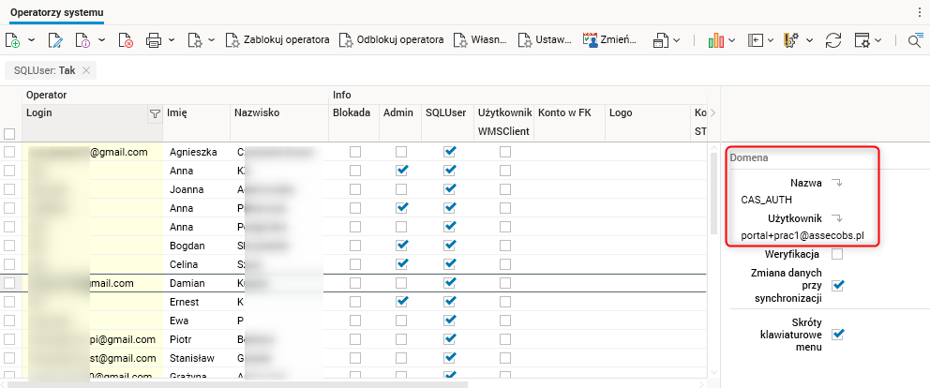930x388 pixels.
Task: Select the Operatorzy systemu tab
Action: coord(57,12)
